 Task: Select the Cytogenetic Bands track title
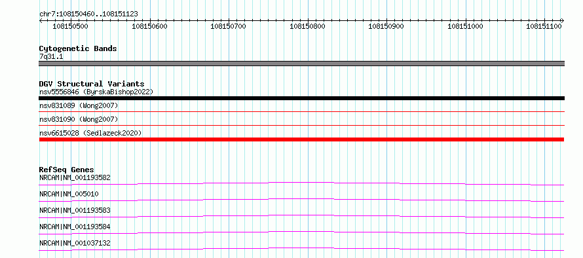[x=78, y=48]
